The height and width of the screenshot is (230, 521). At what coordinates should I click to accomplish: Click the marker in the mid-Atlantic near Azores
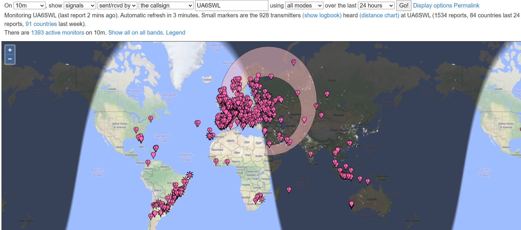(x=198, y=123)
